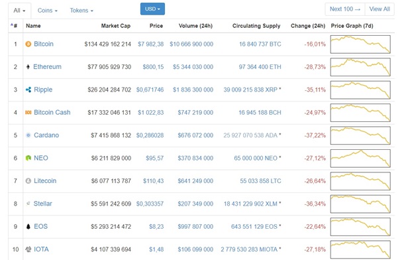Go to Next 100 results
The image size is (404, 260).
(345, 9)
